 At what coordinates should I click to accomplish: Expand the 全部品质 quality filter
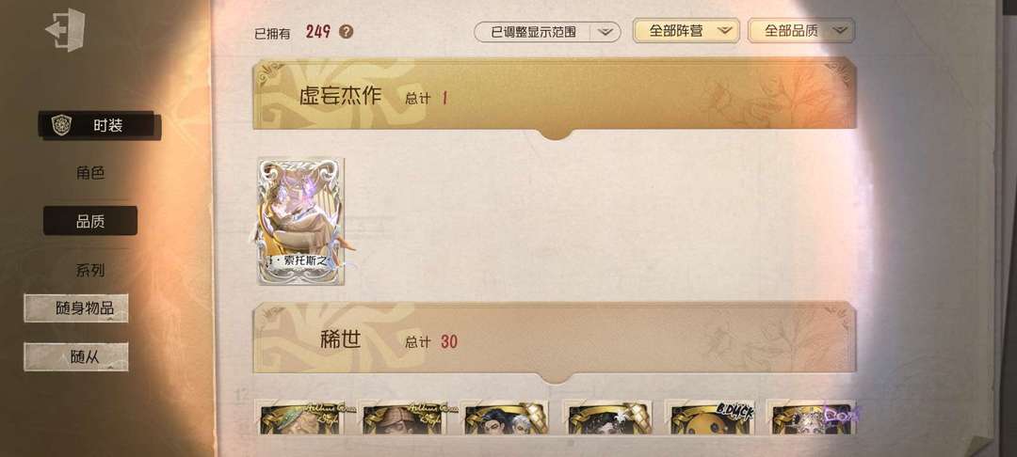801,30
